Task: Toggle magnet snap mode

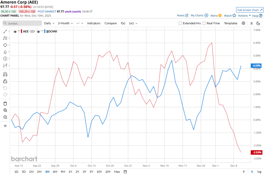Action: click(5, 74)
